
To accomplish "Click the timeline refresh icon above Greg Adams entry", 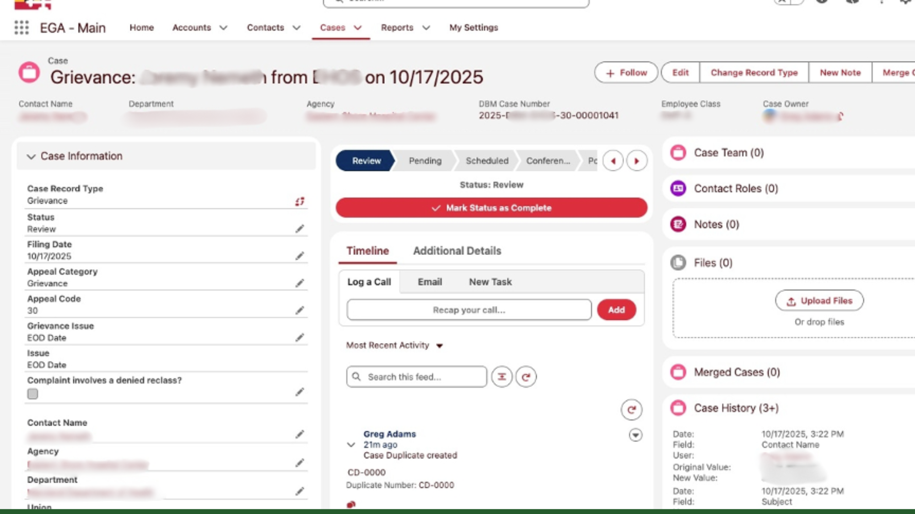I will coord(632,410).
